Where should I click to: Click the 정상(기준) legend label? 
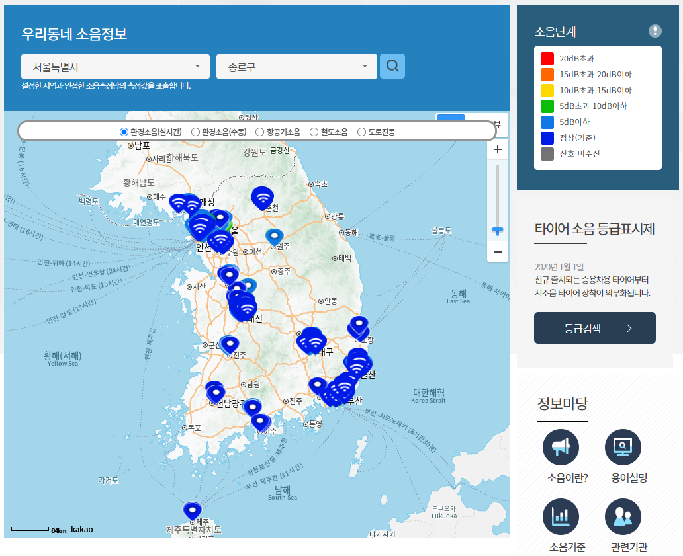(x=577, y=138)
